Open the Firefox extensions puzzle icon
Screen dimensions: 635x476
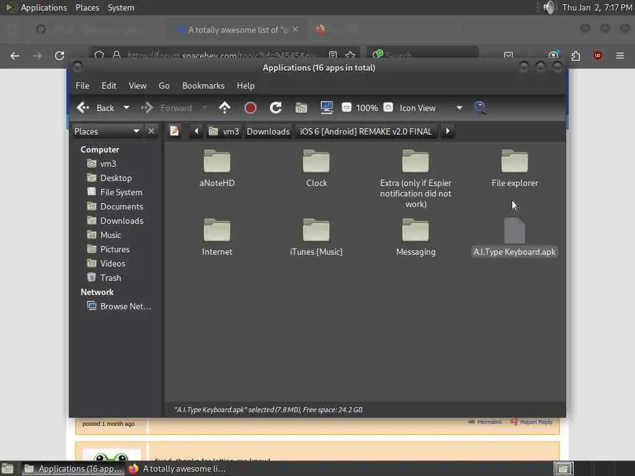(x=575, y=55)
